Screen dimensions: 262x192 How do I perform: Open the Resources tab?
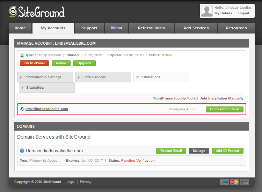236,28
